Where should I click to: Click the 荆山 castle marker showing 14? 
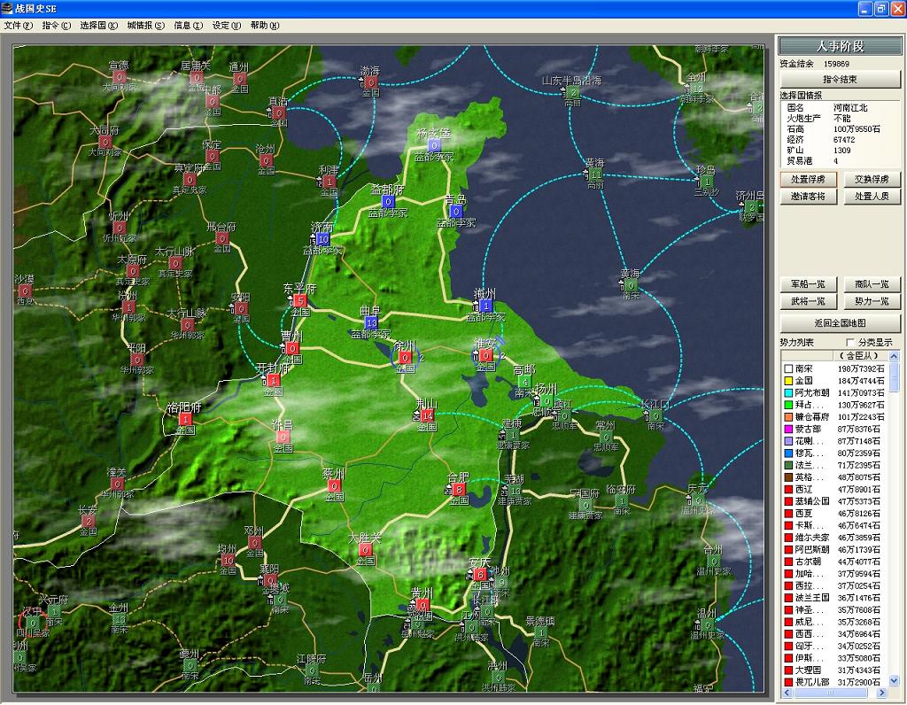[x=427, y=414]
